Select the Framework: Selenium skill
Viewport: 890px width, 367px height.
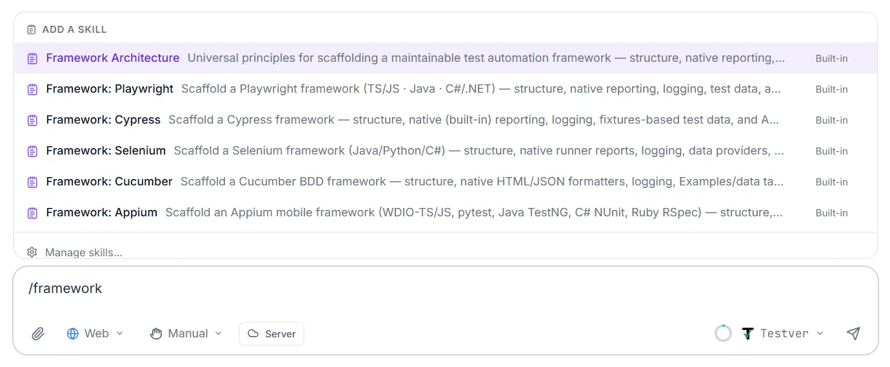tap(446, 151)
